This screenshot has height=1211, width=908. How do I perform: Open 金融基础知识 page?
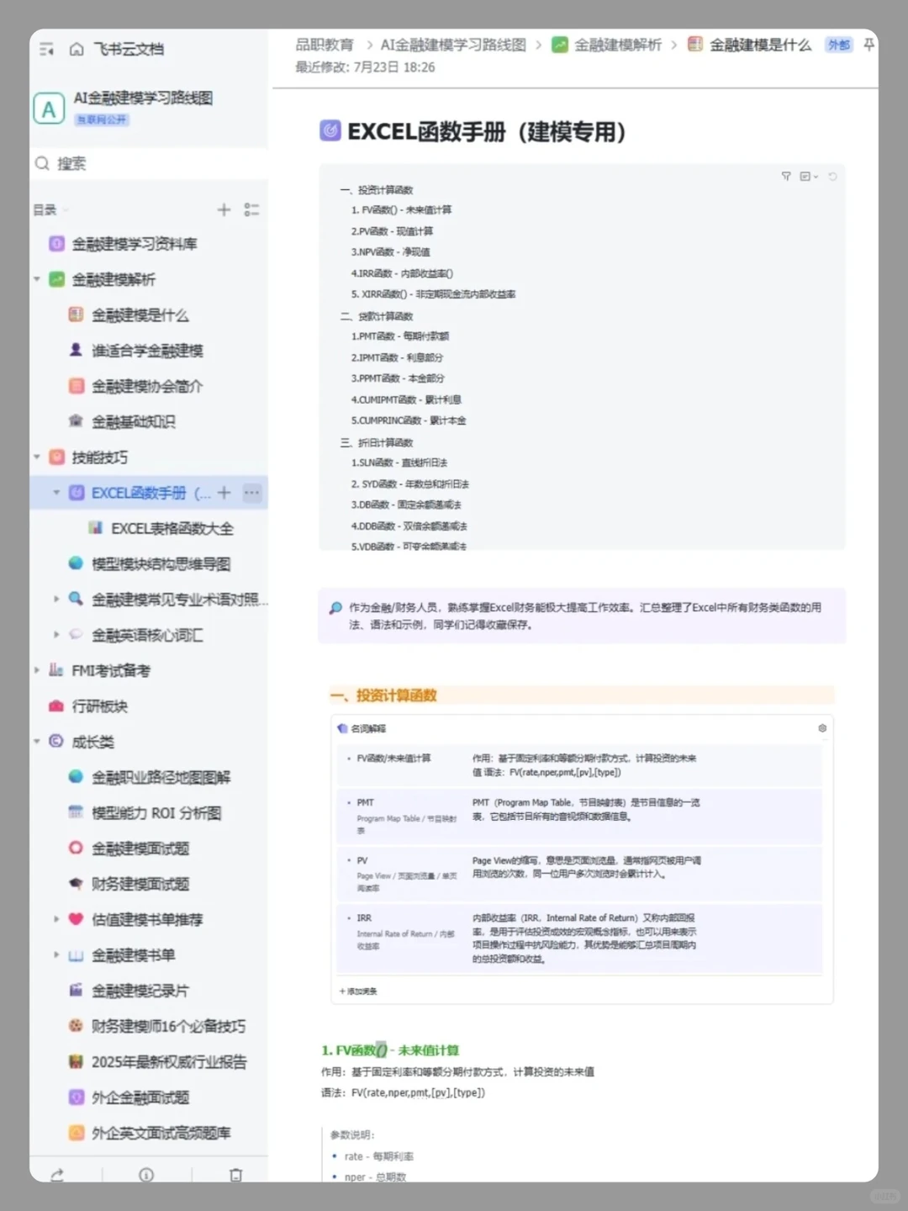pyautogui.click(x=134, y=421)
